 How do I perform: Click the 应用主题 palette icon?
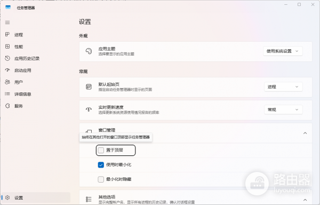89,51
